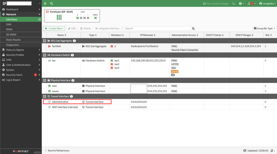Open the Create New dropdown
277x154 pixels.
tap(54, 28)
